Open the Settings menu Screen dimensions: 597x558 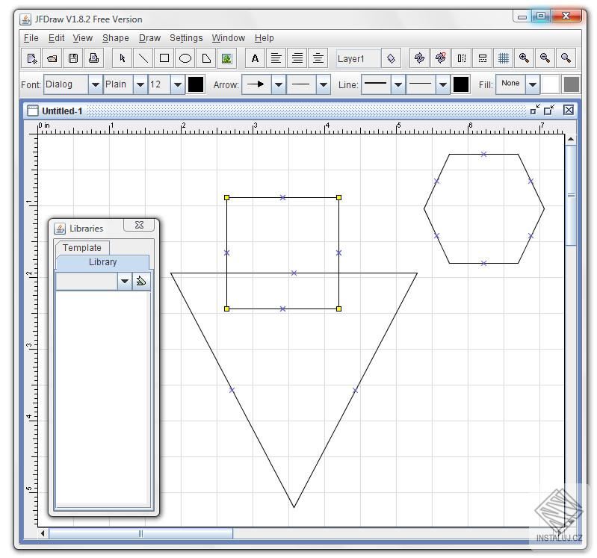coord(186,38)
